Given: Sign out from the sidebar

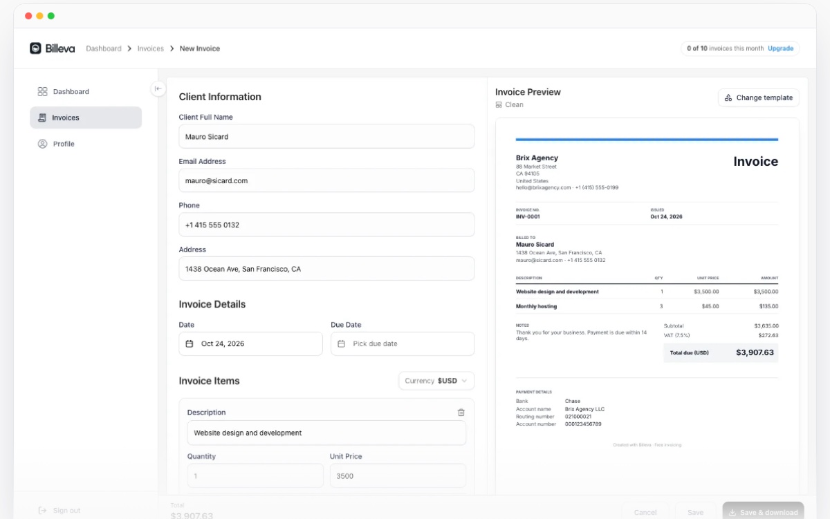Looking at the screenshot, I should point(59,511).
